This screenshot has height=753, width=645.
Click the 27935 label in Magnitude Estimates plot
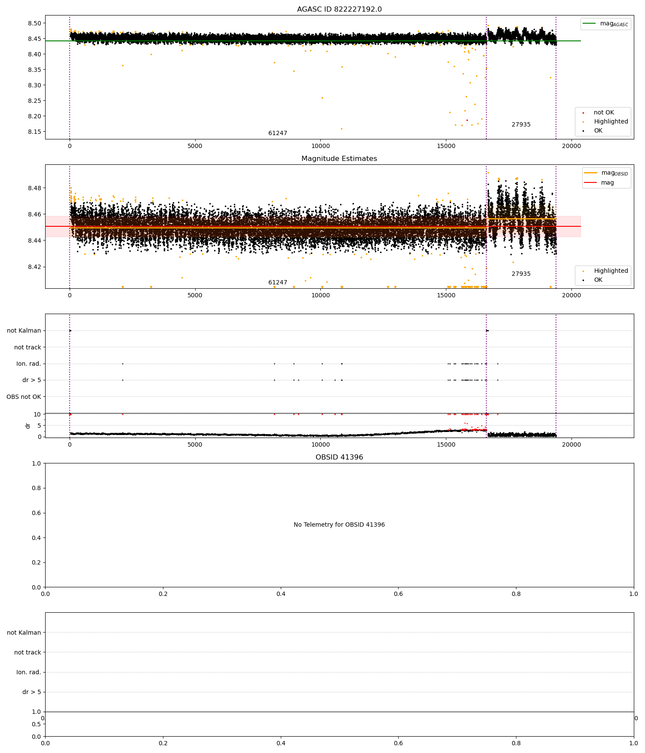pyautogui.click(x=521, y=274)
